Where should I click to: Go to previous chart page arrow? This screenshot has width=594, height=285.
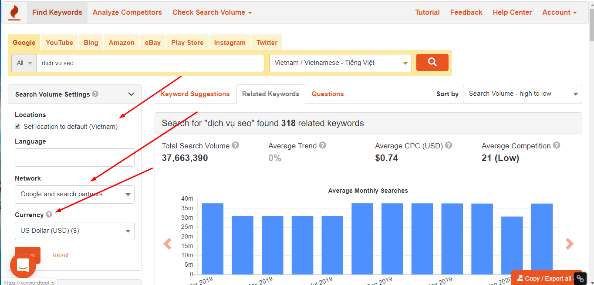point(167,244)
